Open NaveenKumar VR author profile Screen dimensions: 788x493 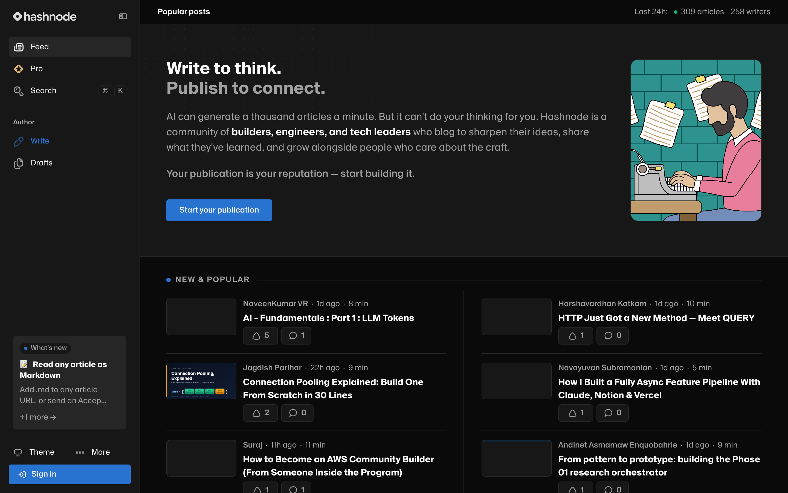click(x=276, y=304)
